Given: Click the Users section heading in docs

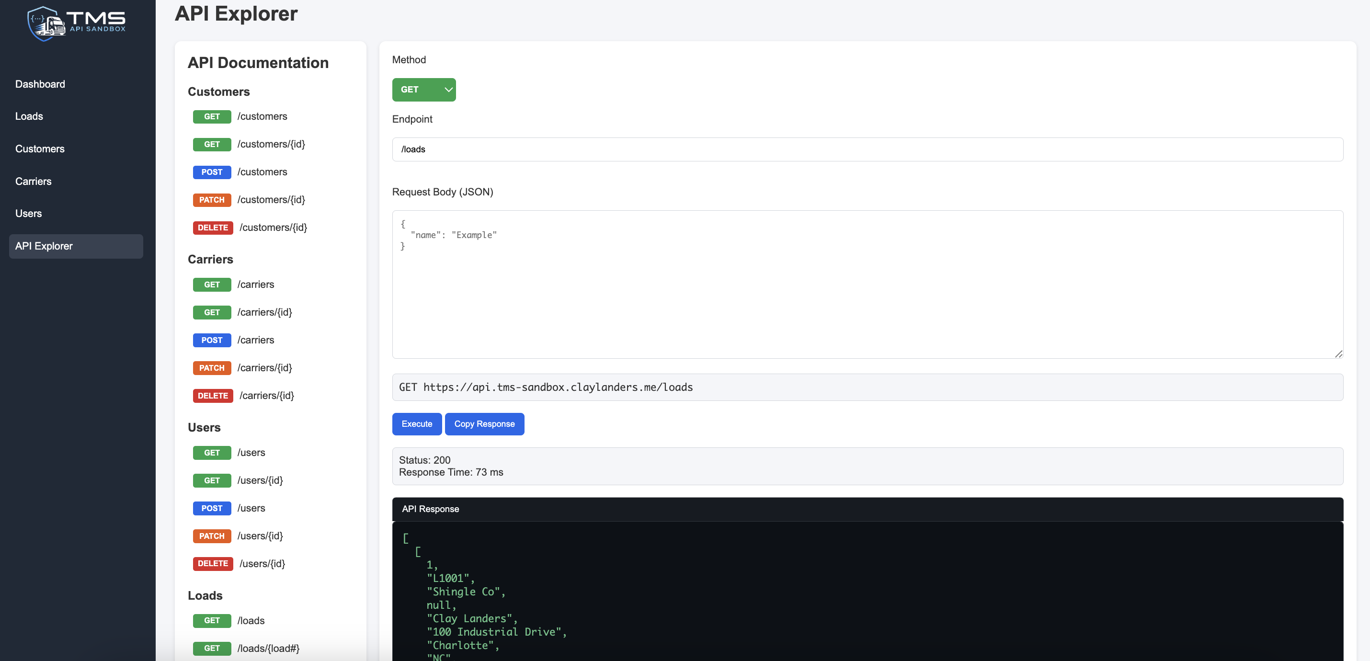Looking at the screenshot, I should click(x=204, y=428).
